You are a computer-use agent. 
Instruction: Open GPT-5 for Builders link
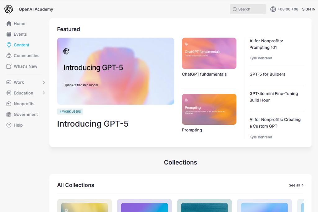[267, 74]
